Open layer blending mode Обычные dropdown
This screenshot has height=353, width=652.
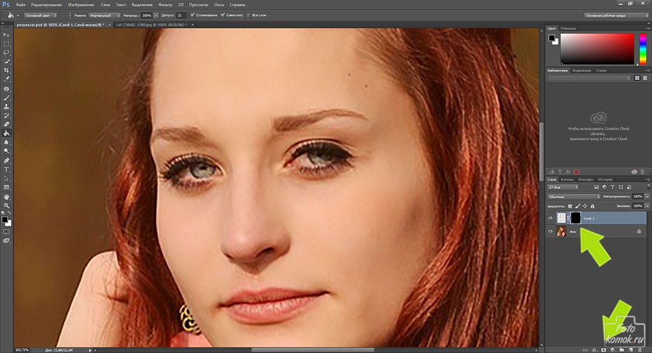[572, 197]
